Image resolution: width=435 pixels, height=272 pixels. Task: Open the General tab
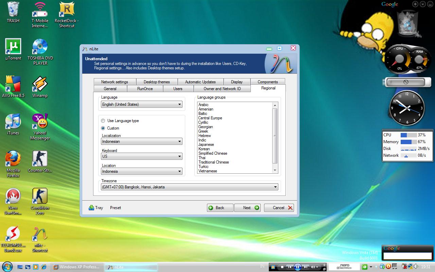click(x=110, y=89)
